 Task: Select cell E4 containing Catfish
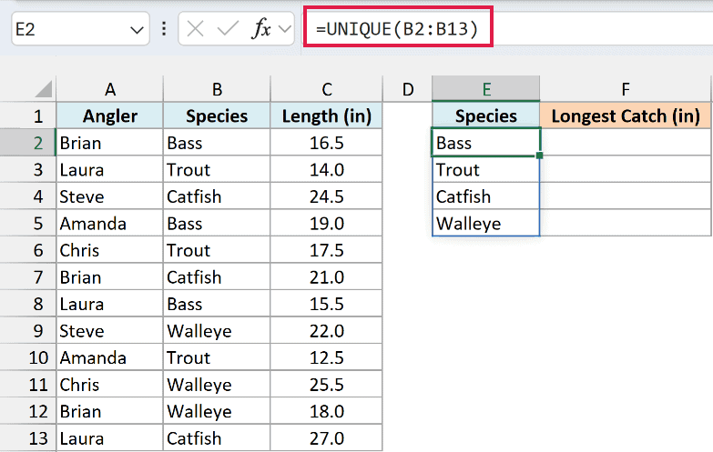click(x=486, y=196)
